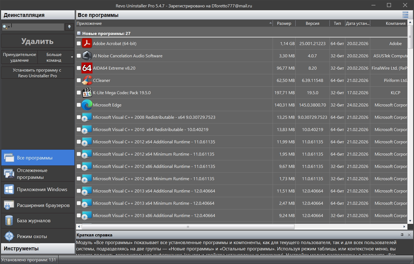The width and height of the screenshot is (414, 264).
Task: Close the Краткая справка help panel
Action: pos(409,235)
